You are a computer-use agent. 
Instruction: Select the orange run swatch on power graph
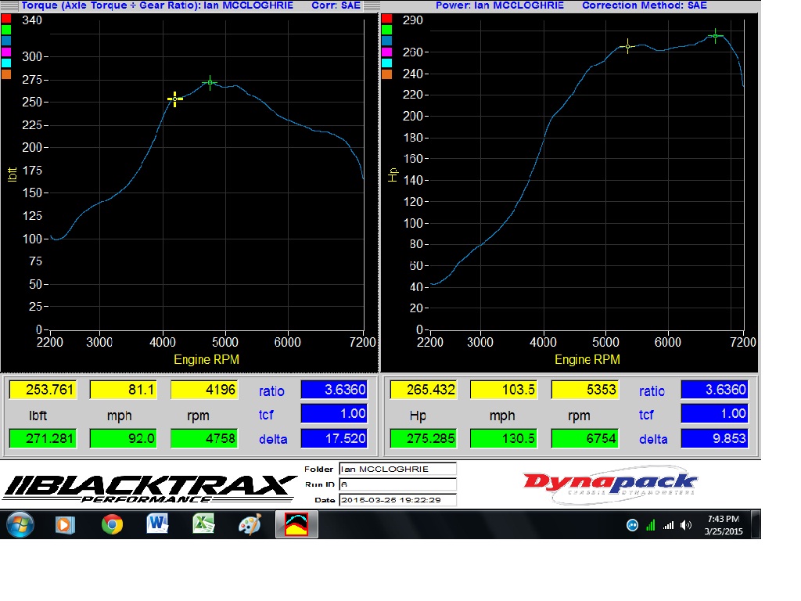pyautogui.click(x=386, y=74)
